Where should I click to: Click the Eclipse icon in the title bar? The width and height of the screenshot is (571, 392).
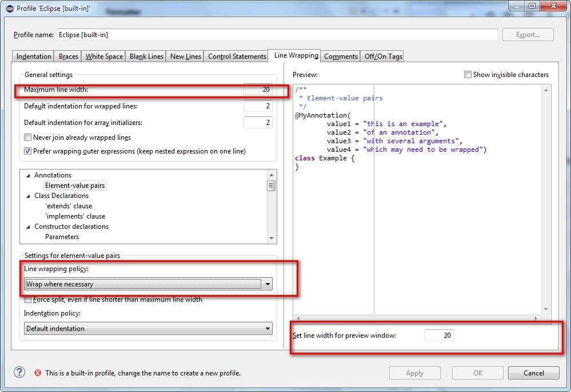[x=10, y=9]
